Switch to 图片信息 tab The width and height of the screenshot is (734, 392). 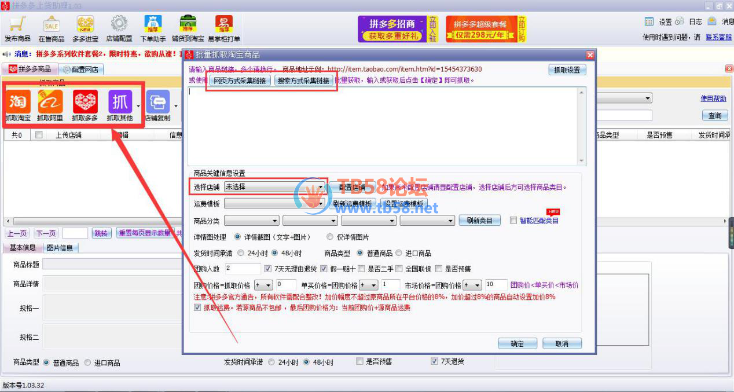[60, 248]
